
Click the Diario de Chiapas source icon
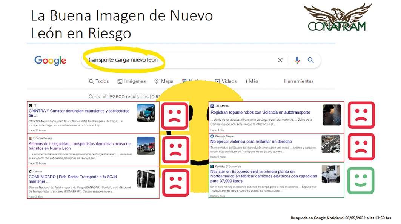pos(212,136)
